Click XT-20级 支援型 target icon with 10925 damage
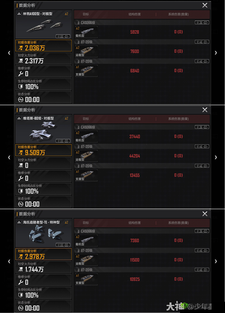 [86, 279]
